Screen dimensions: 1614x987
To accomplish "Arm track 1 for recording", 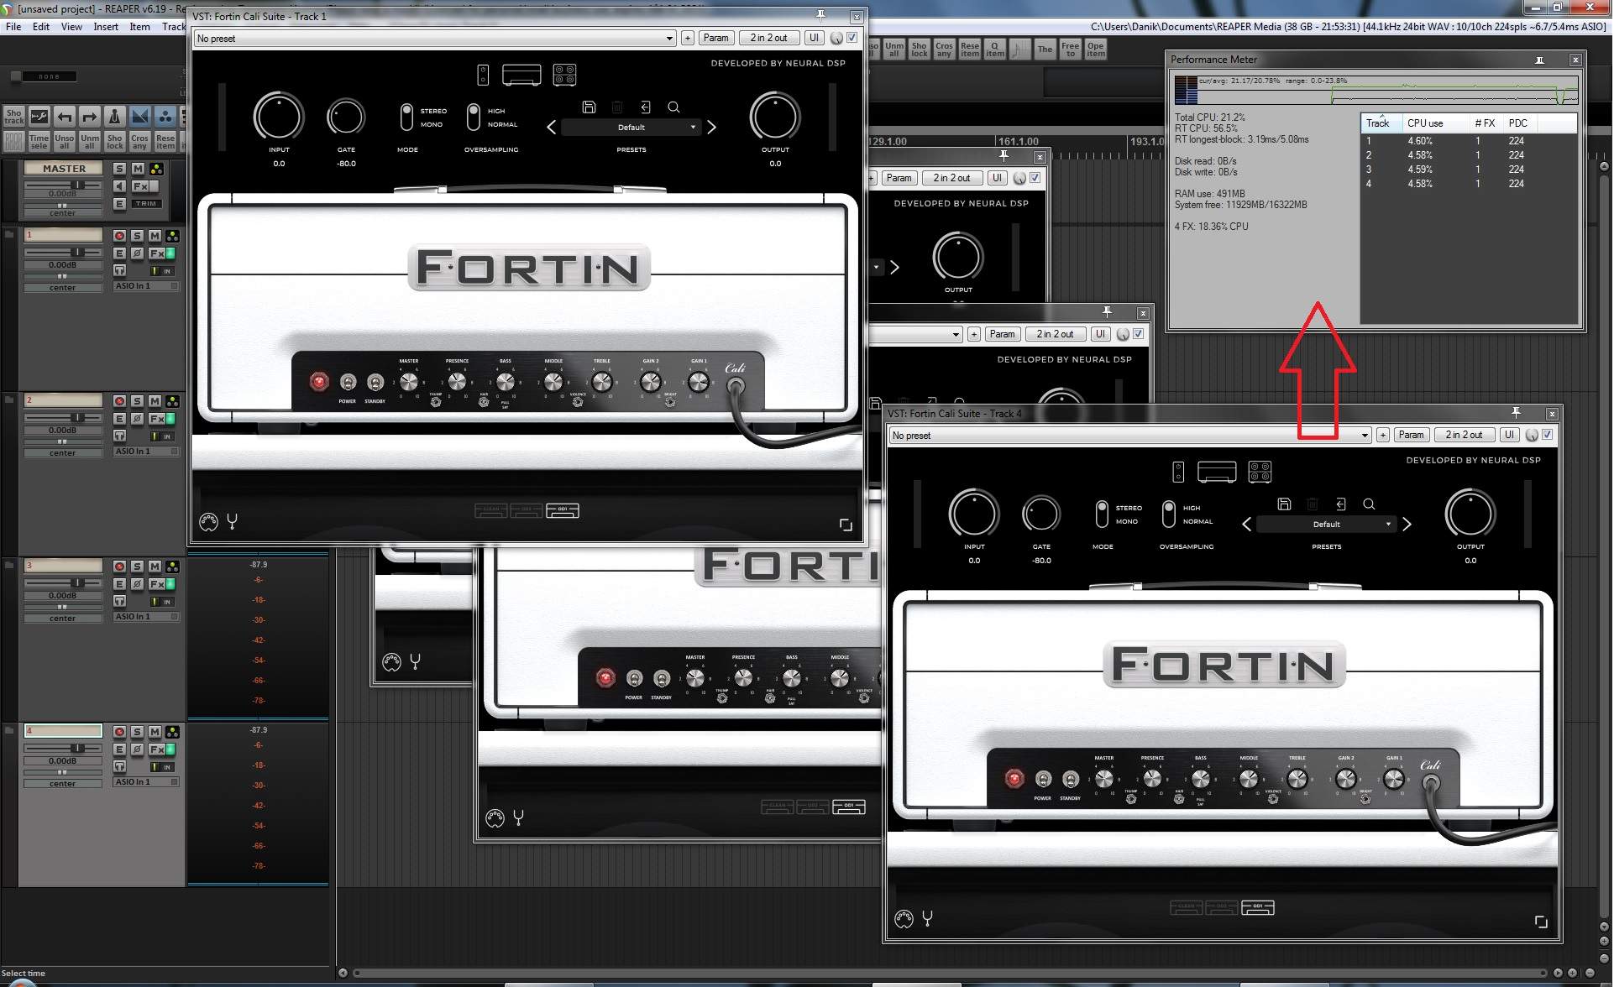I will [119, 236].
